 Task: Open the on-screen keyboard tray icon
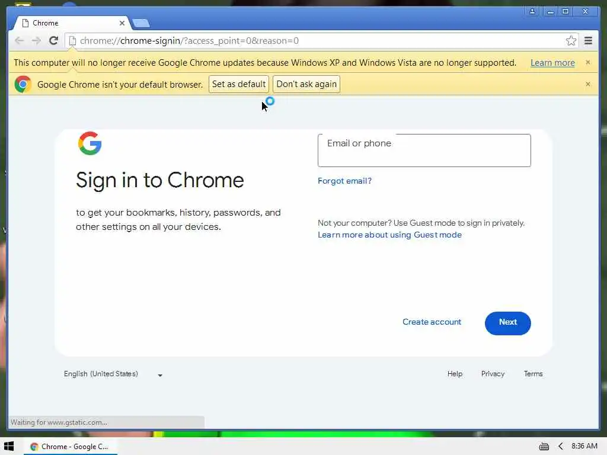(544, 447)
